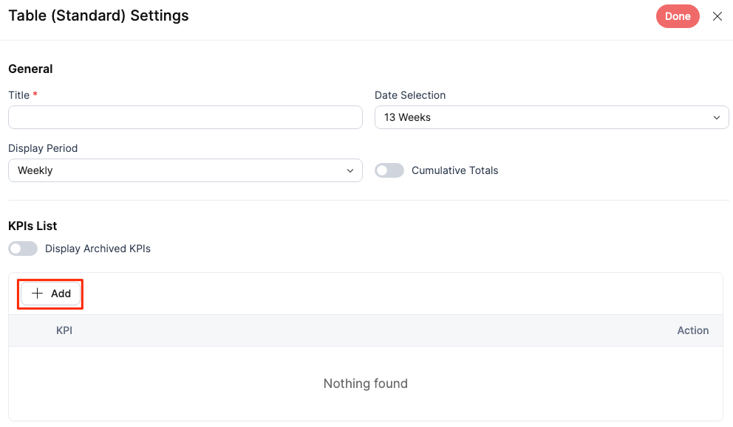Click the KPIs List section heading

[x=33, y=226]
